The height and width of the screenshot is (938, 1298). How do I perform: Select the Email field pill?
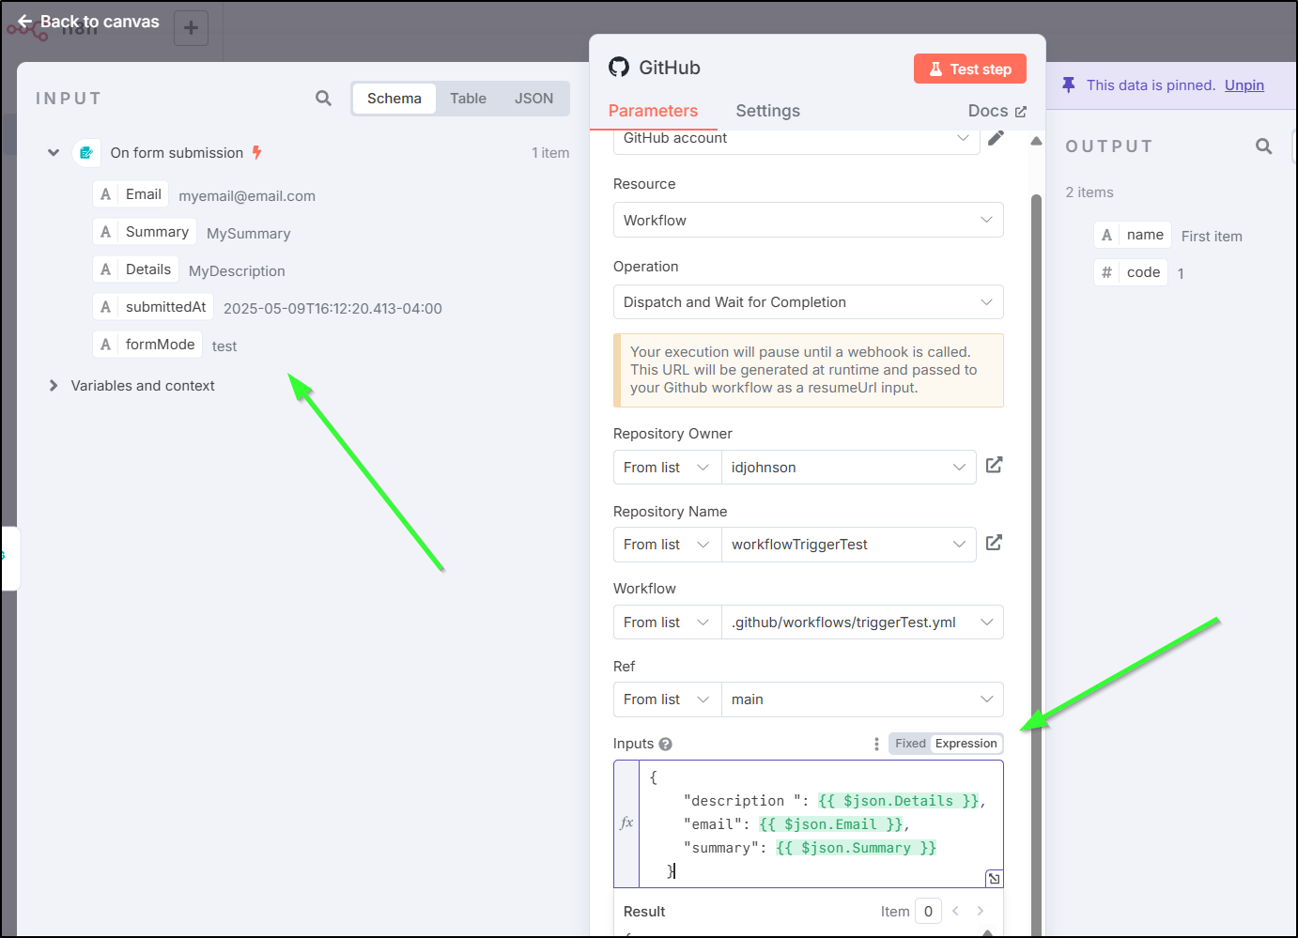coord(131,194)
